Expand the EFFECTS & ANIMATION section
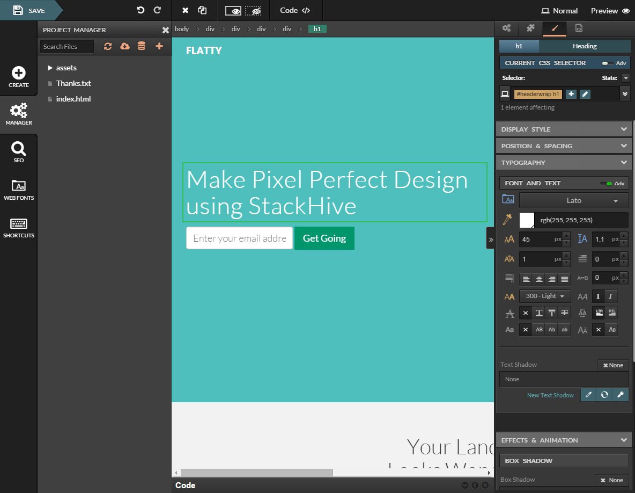The width and height of the screenshot is (635, 493). [564, 440]
